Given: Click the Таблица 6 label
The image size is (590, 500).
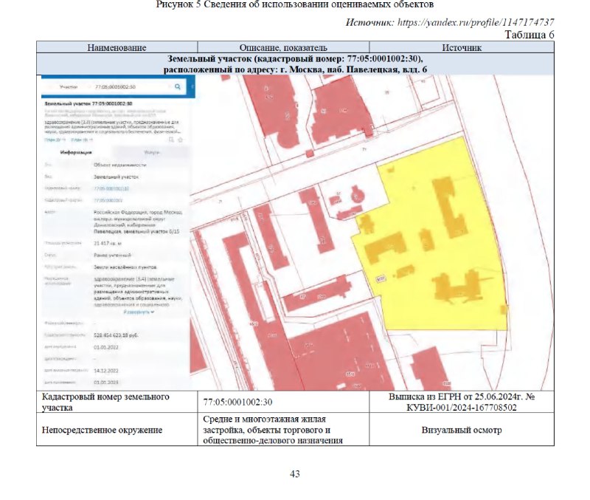Looking at the screenshot, I should pos(530,35).
